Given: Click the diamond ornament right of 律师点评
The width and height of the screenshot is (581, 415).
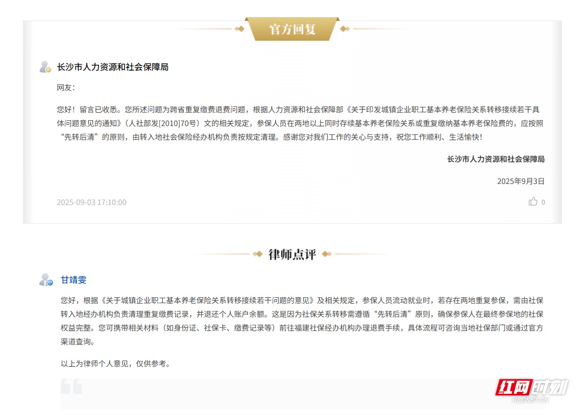Looking at the screenshot, I should tap(327, 254).
